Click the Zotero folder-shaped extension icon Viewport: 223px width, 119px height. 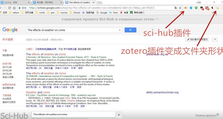[x=218, y=8]
